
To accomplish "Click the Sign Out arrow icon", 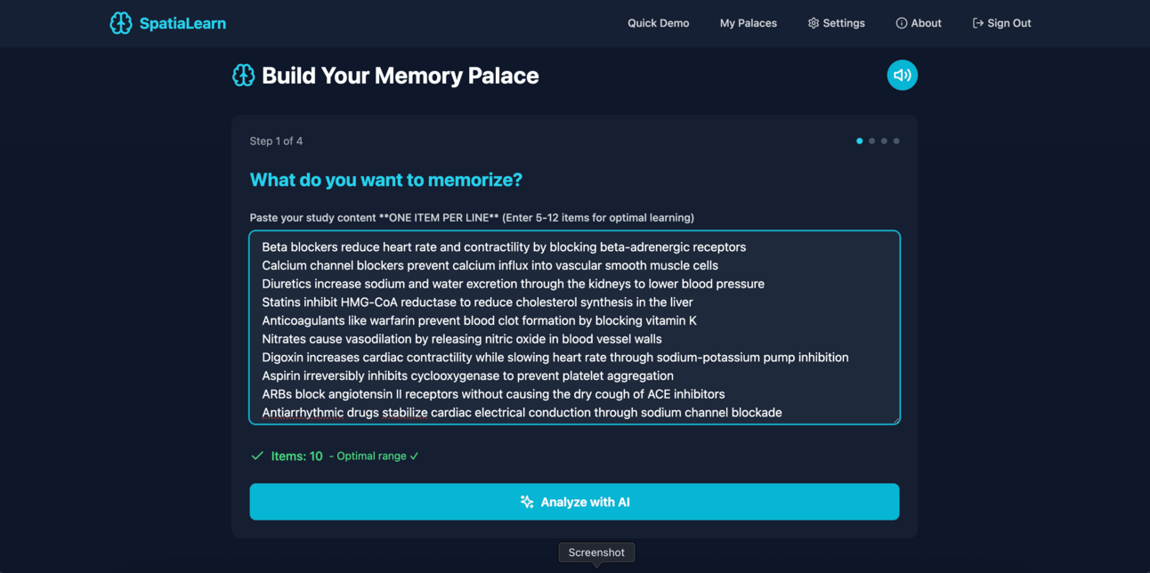I will [x=978, y=23].
